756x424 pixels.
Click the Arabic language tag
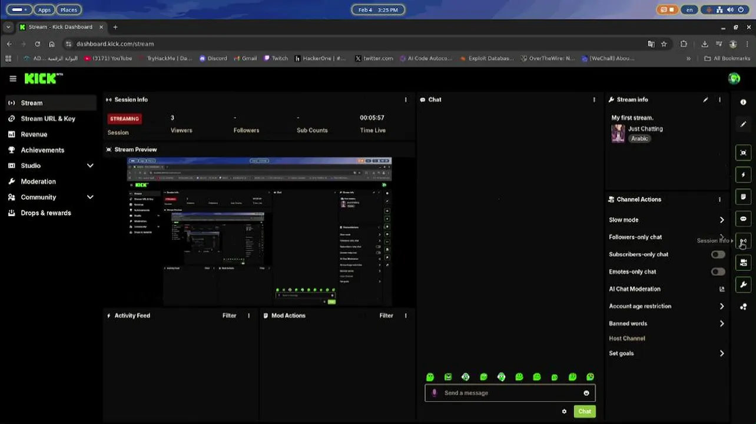click(x=639, y=138)
